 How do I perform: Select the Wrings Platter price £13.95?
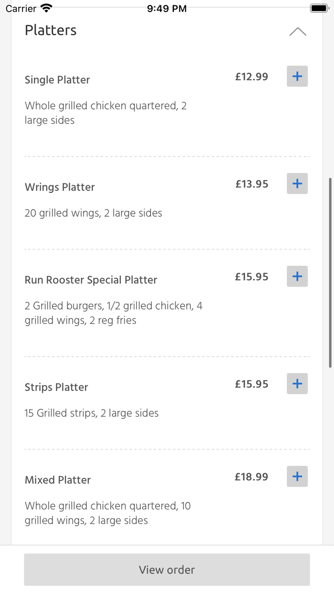pyautogui.click(x=251, y=183)
